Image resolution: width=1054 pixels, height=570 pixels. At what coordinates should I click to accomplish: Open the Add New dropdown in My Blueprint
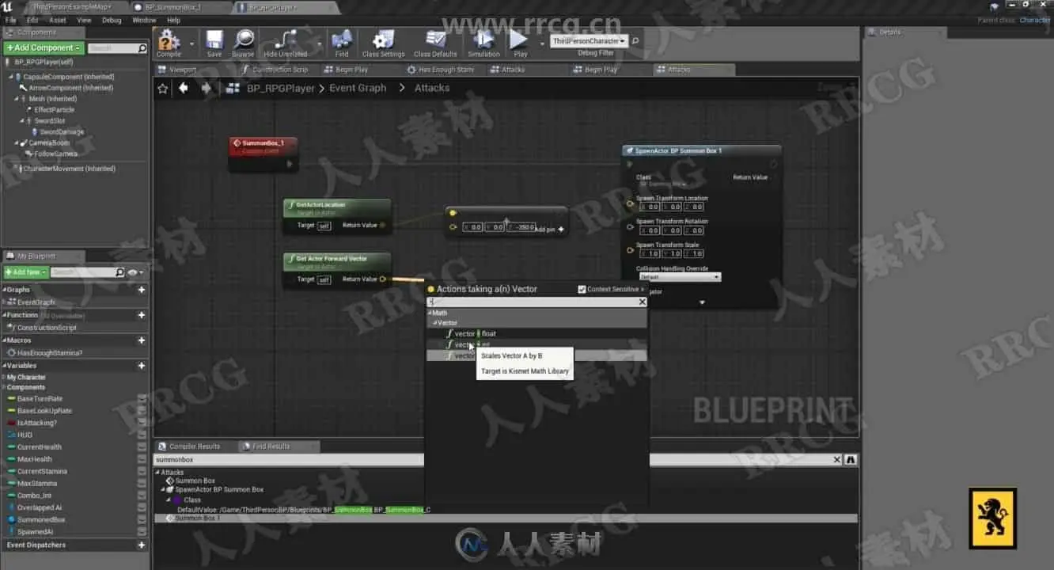[26, 272]
